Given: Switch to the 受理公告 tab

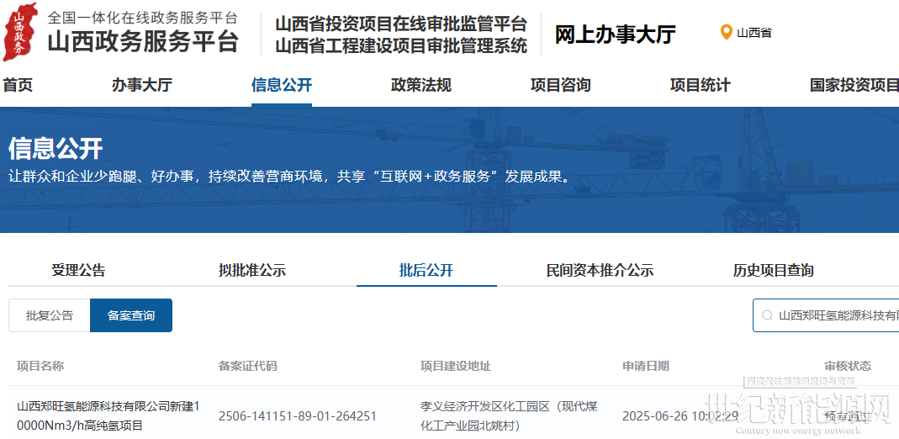Looking at the screenshot, I should (78, 271).
